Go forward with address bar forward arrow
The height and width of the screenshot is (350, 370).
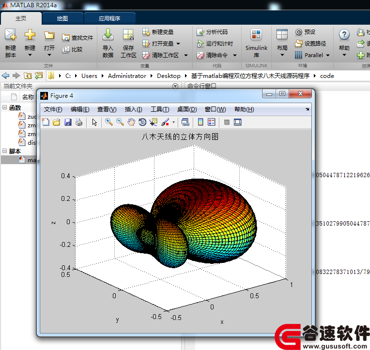[x=16, y=76]
